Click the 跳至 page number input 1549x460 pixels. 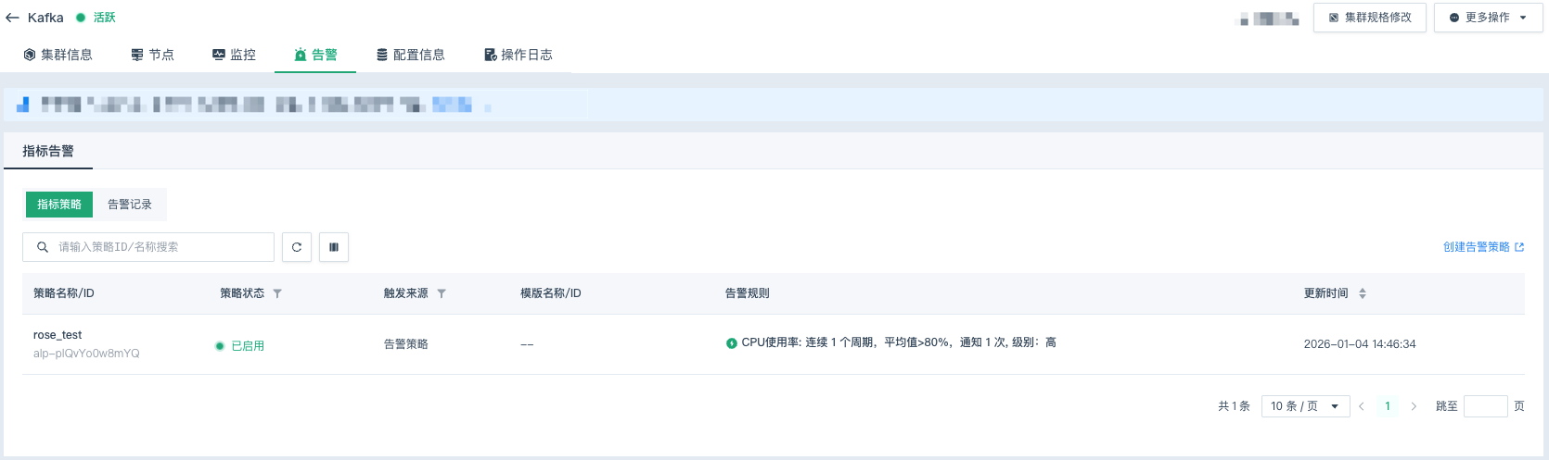click(1485, 406)
